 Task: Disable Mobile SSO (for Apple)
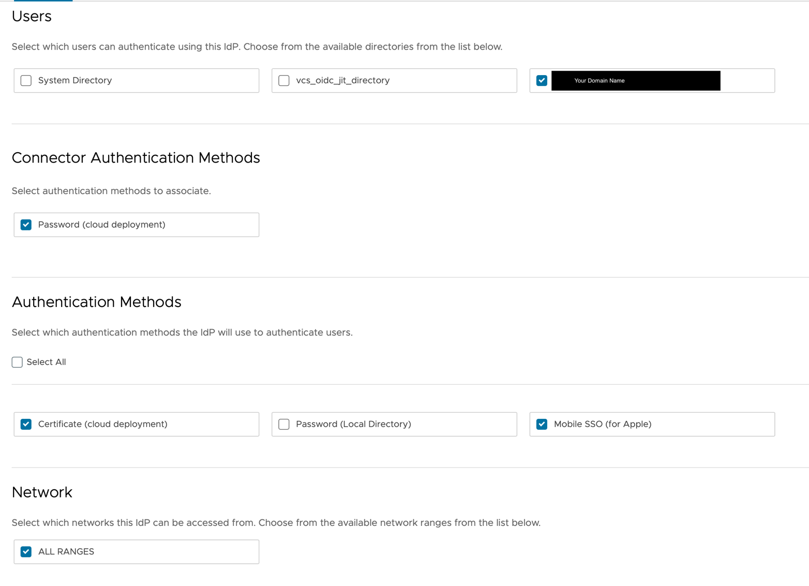[x=541, y=424]
